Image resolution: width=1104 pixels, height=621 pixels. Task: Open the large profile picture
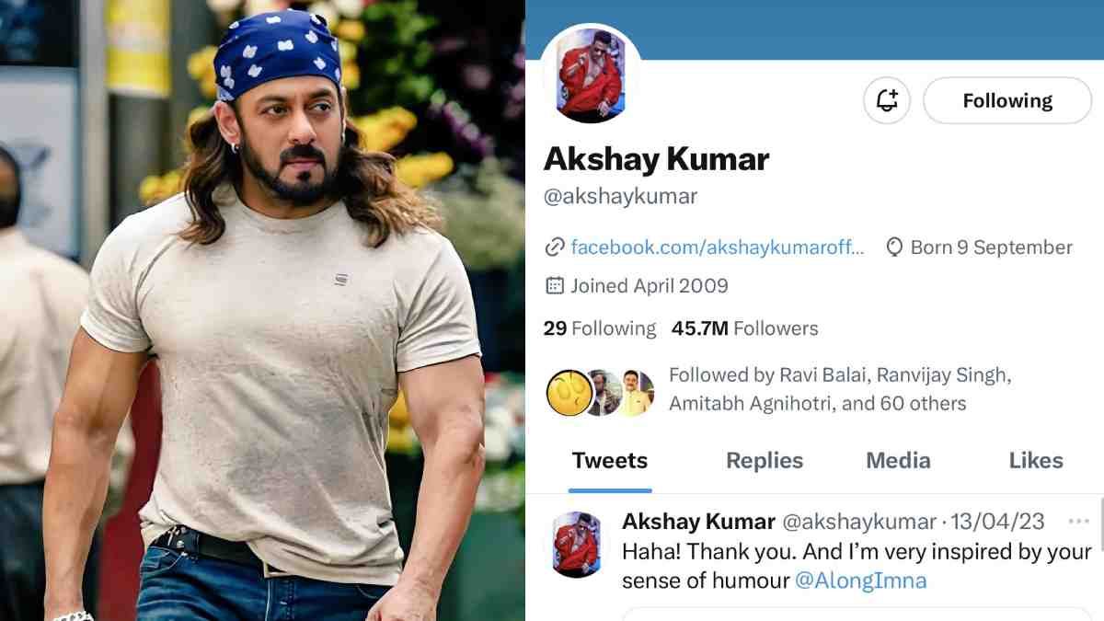(592, 74)
